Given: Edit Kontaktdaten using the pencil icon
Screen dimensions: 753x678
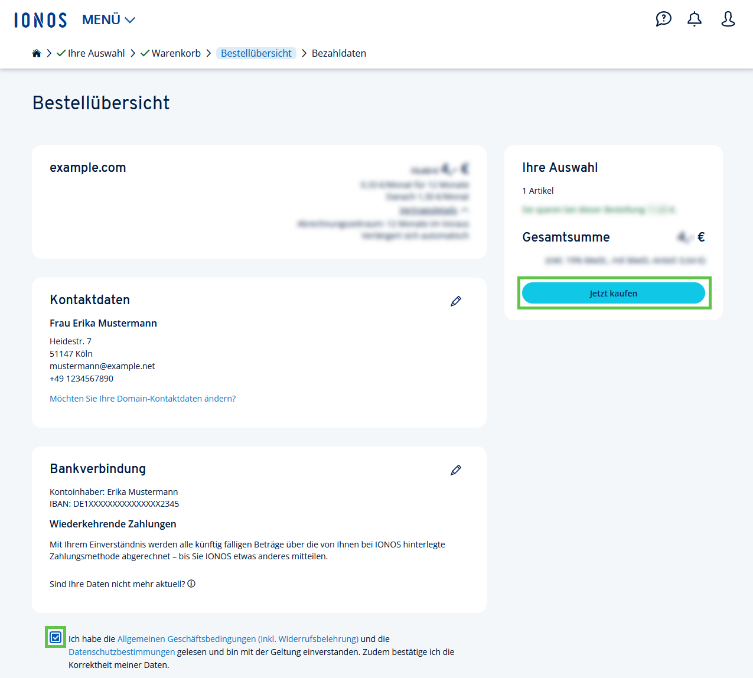Looking at the screenshot, I should (455, 301).
